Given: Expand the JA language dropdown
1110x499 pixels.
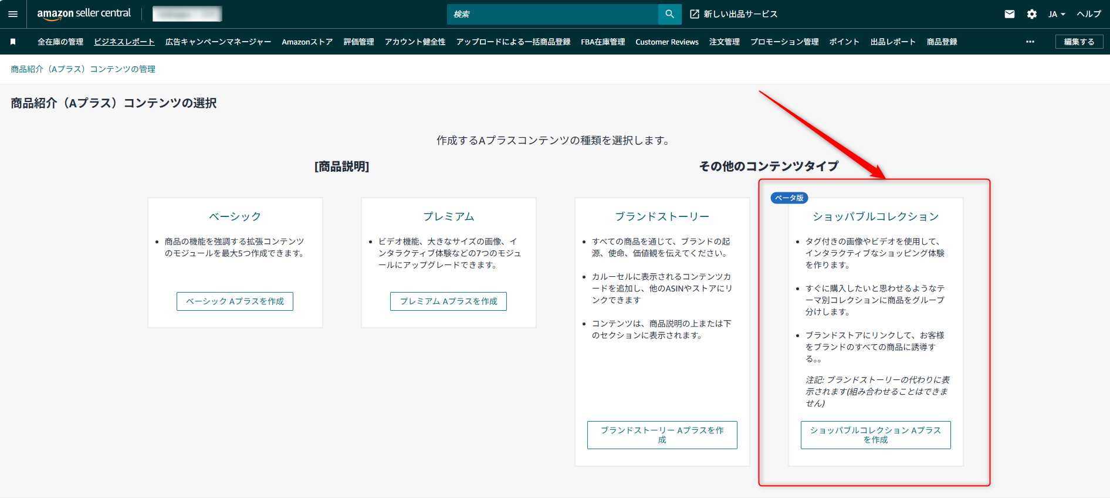Looking at the screenshot, I should tap(1057, 14).
